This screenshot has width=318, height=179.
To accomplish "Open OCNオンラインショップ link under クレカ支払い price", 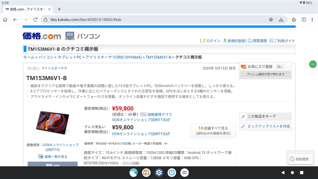I will 141,134.
